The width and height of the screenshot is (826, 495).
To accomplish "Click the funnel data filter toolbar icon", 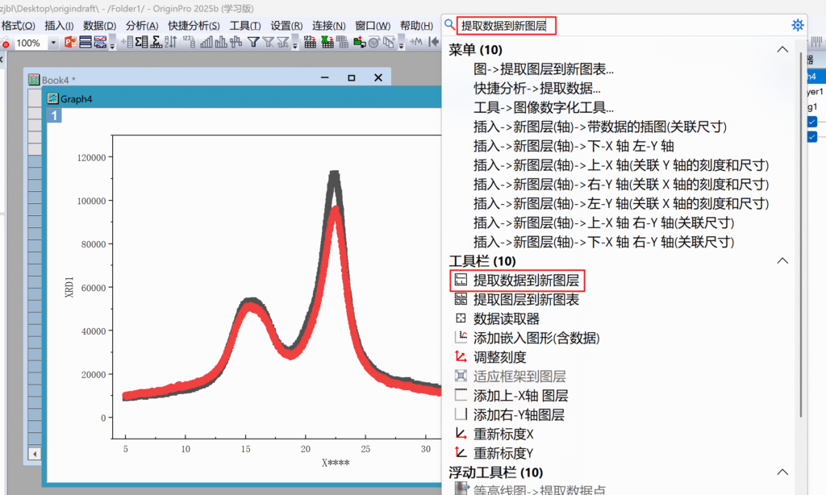I will coord(253,43).
